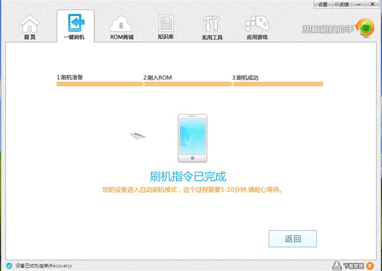Open 下载管理 download manager
Viewport: 382px width, 271px height.
pos(353,266)
